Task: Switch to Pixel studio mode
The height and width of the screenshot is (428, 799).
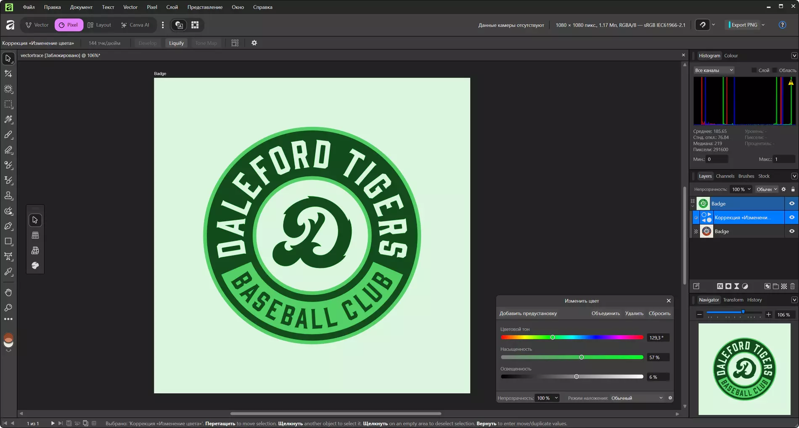Action: [69, 25]
